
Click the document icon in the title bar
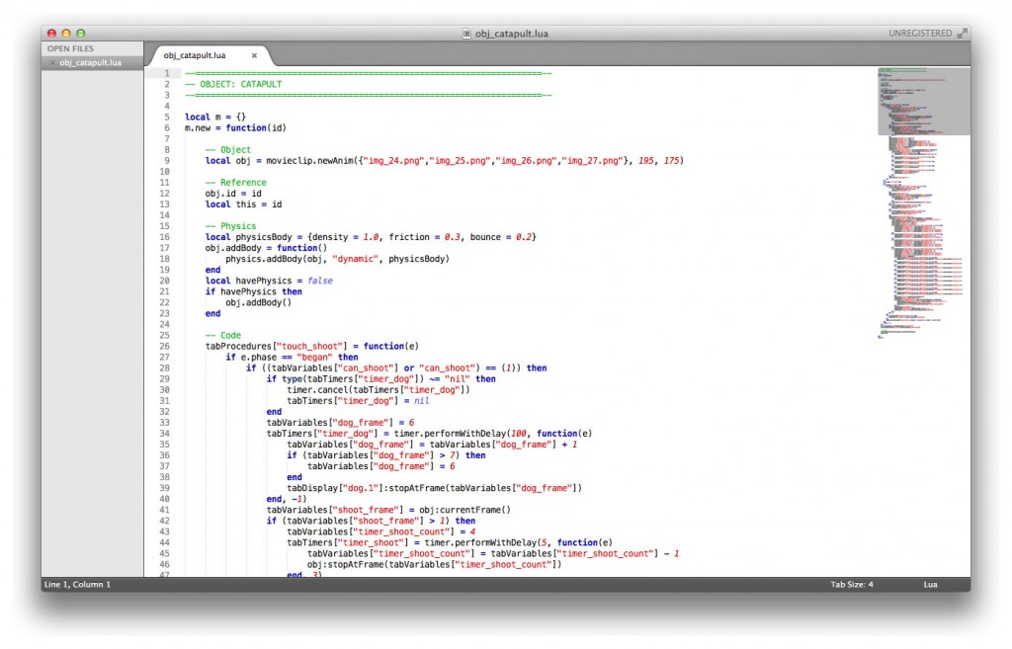coord(464,32)
